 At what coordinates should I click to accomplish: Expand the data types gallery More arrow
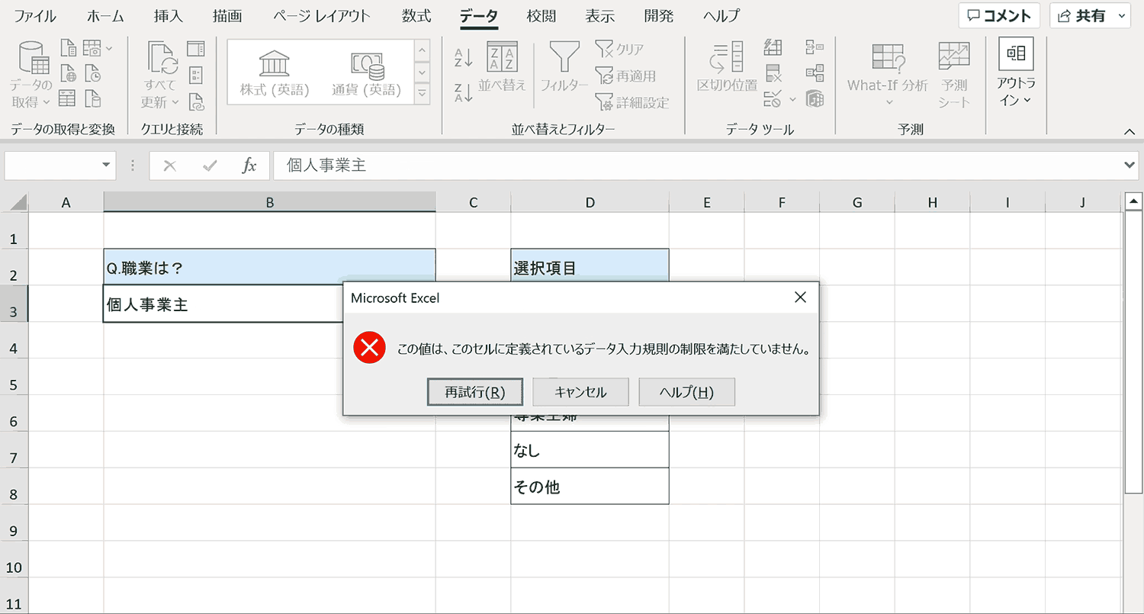coord(422,94)
